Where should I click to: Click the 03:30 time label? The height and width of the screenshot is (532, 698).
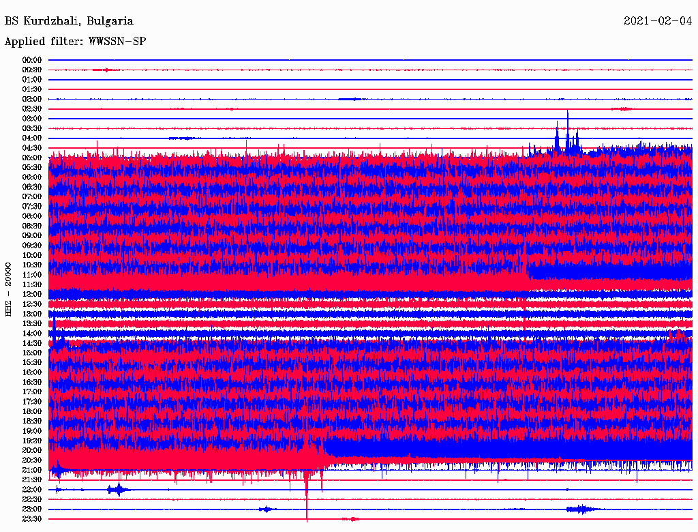(32, 128)
